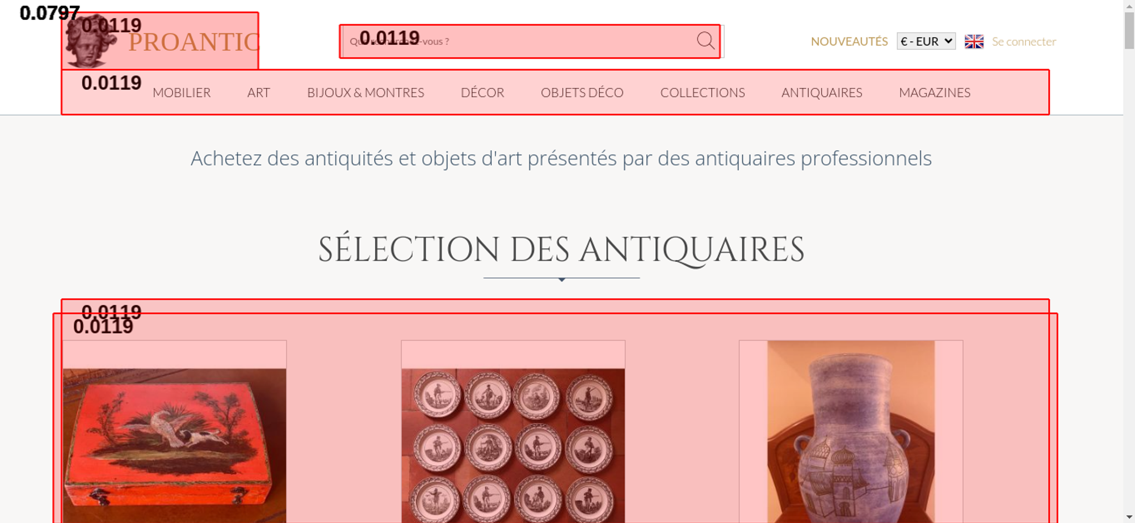Open the COLLECTIONS menu

pos(703,92)
